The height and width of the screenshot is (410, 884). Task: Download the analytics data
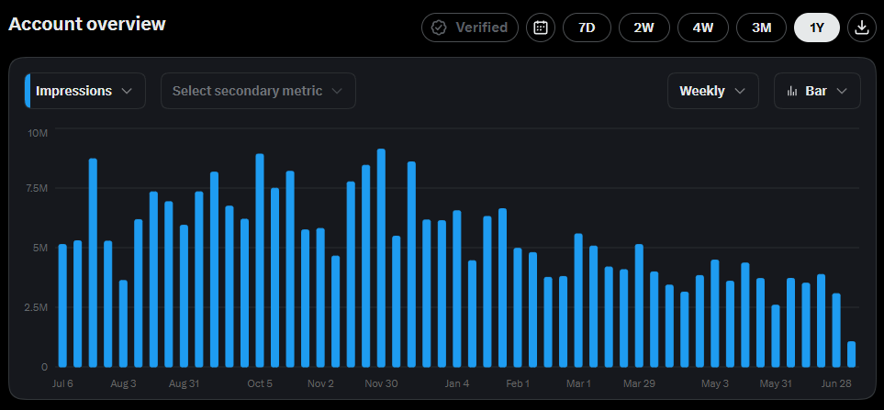[861, 28]
